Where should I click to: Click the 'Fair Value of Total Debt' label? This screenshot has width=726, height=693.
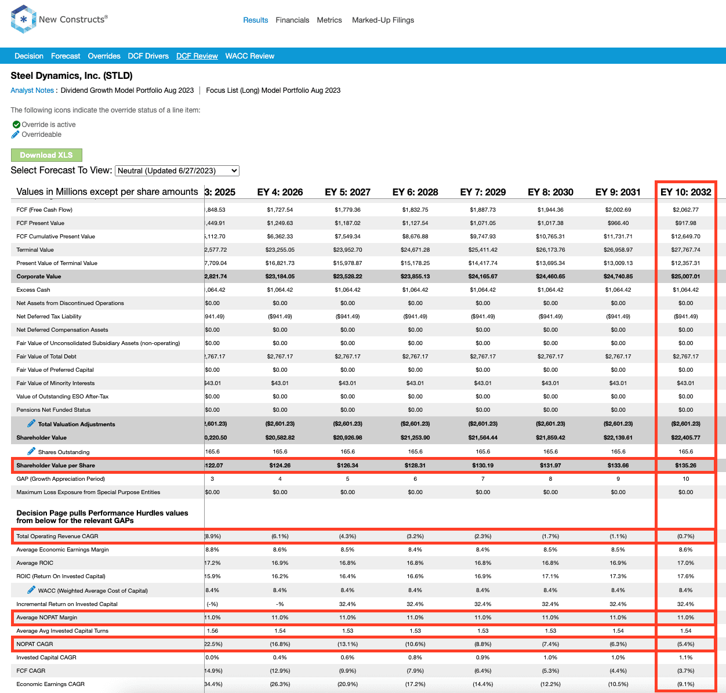[46, 357]
